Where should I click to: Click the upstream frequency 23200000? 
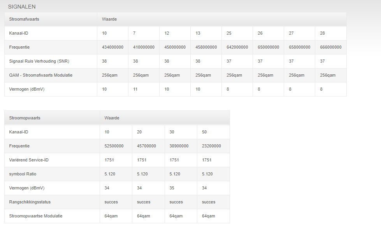pyautogui.click(x=211, y=146)
